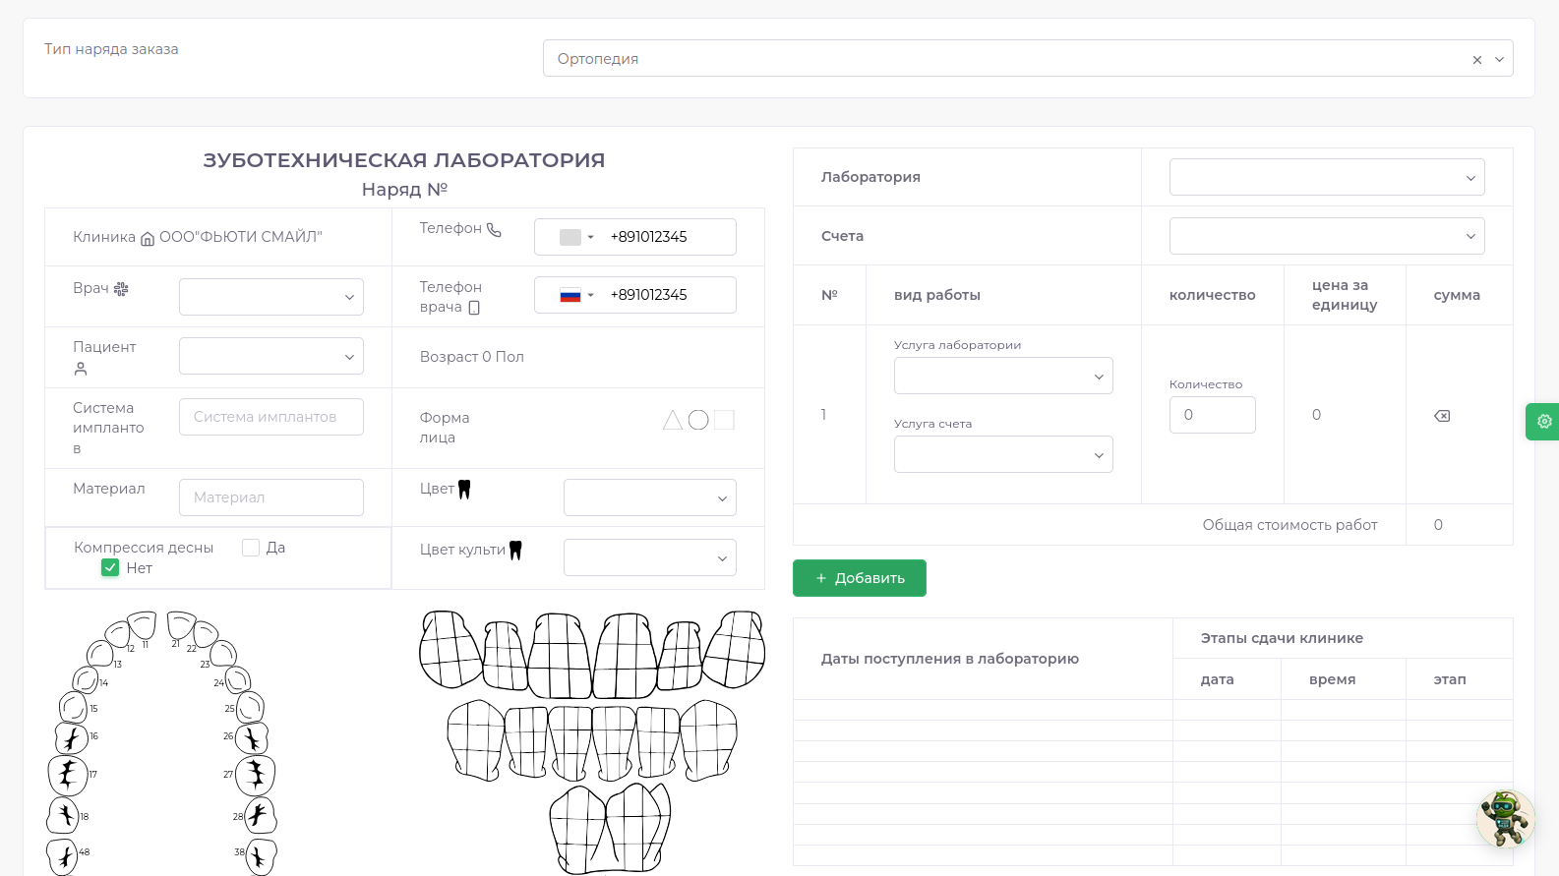Open the robot assistant chat icon
1559x876 pixels.
(x=1505, y=818)
